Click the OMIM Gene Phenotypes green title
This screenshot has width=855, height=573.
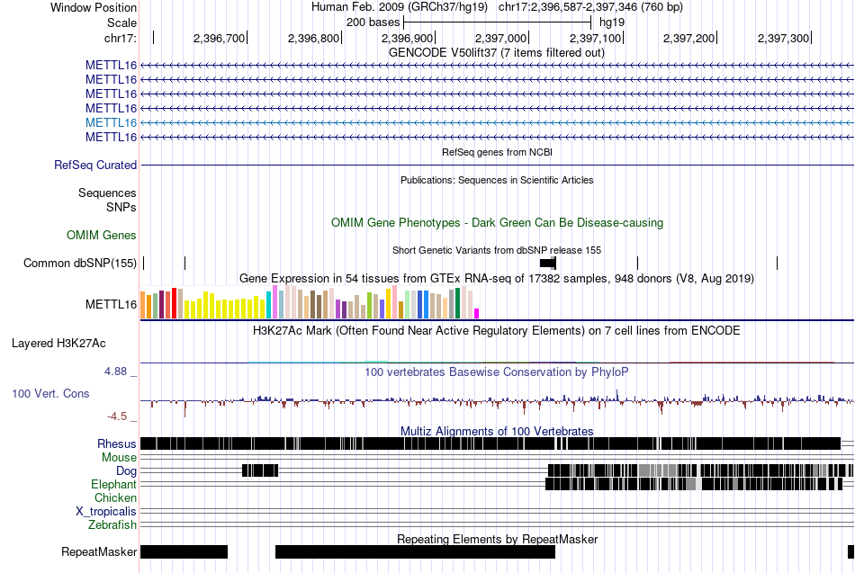(498, 222)
